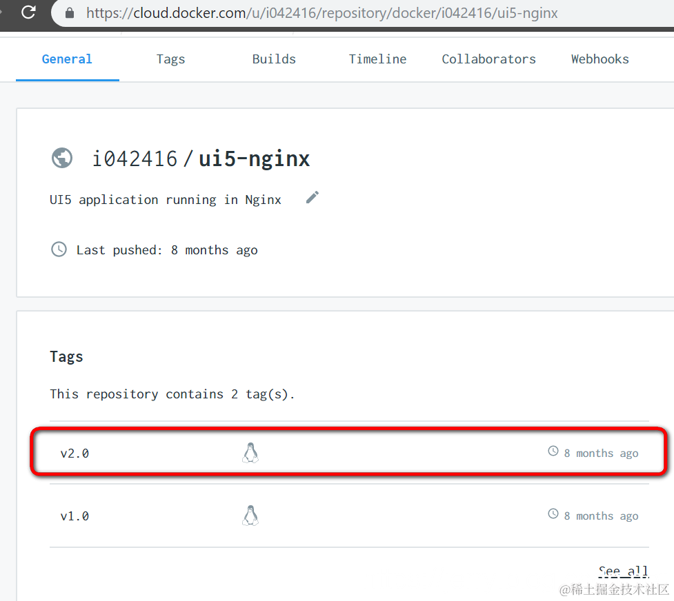674x601 pixels.
Task: Switch to the Webhooks tab
Action: (x=599, y=59)
